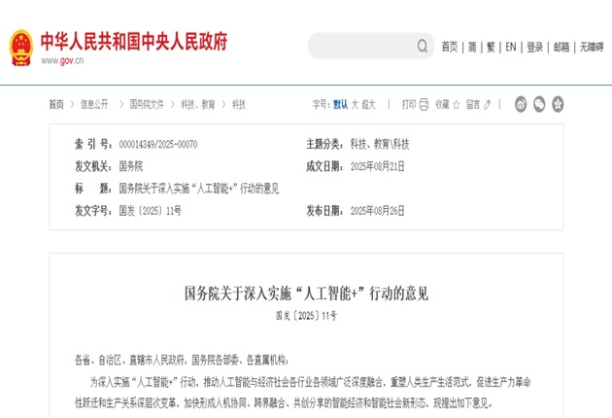Click the search magnifier icon
The height and width of the screenshot is (418, 612).
(423, 46)
